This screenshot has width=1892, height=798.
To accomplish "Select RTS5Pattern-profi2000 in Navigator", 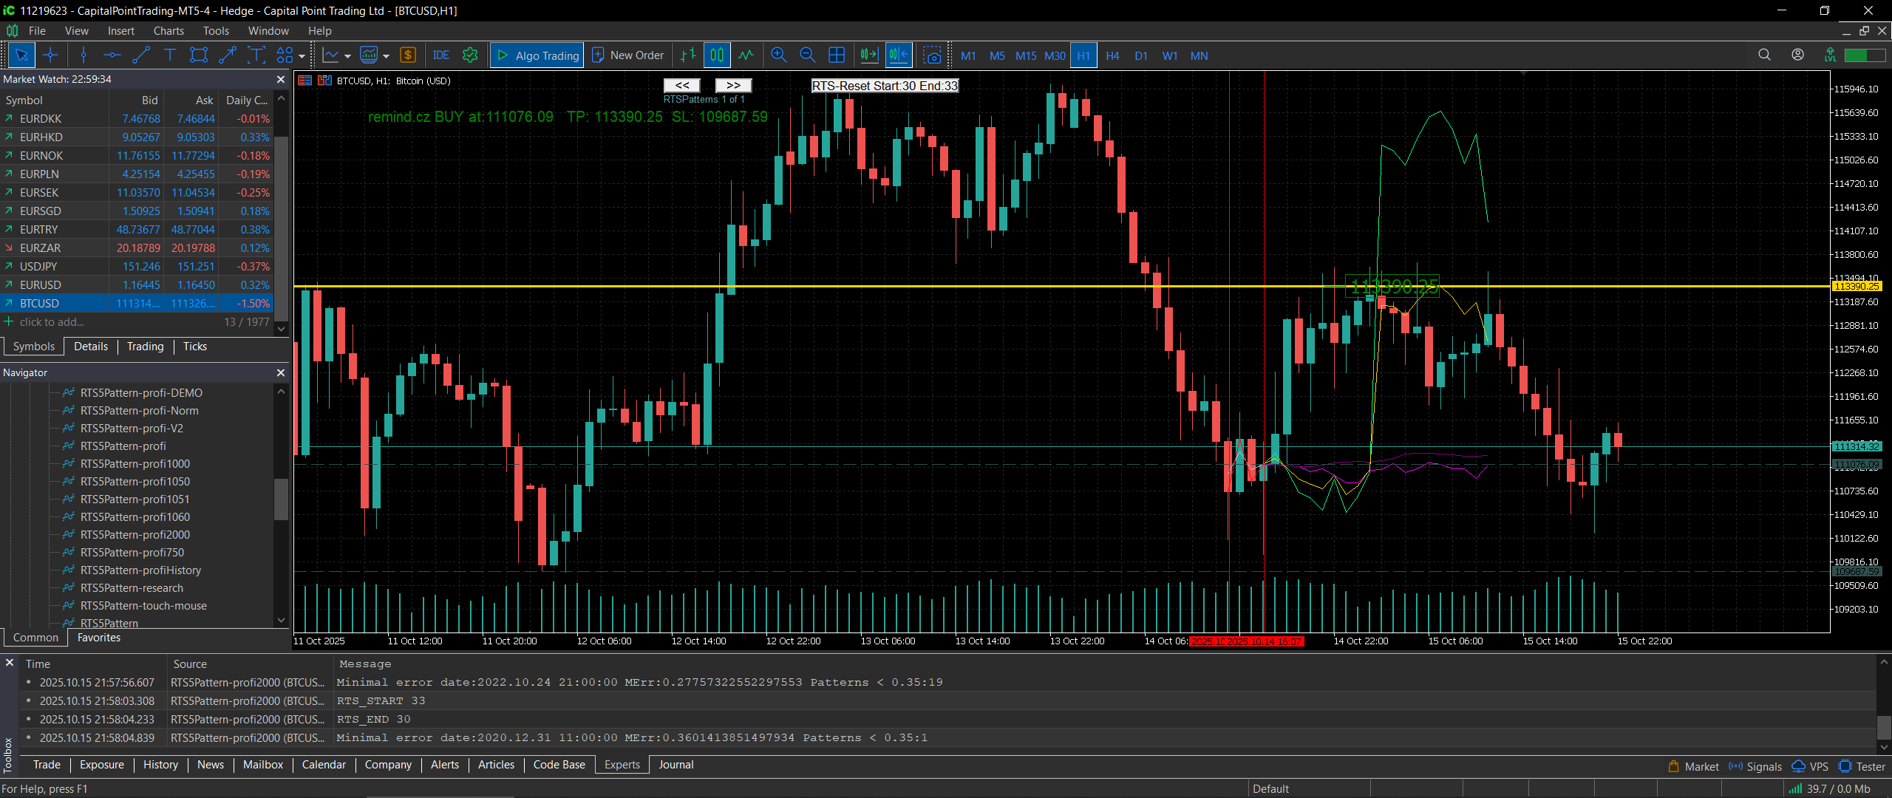I will pyautogui.click(x=135, y=535).
